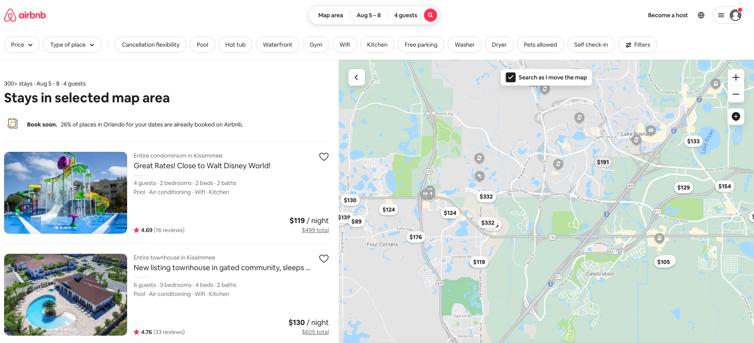Click the Become a host link

pyautogui.click(x=667, y=15)
